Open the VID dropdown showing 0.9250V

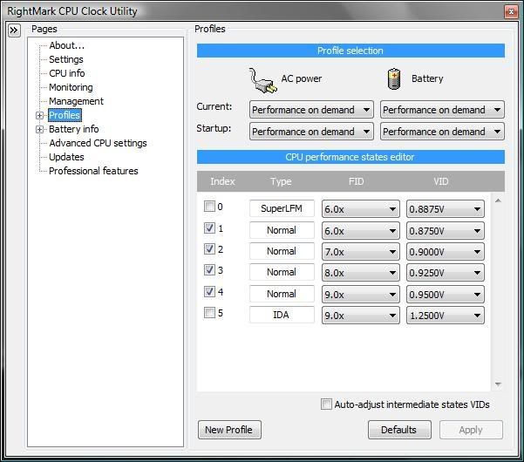point(446,273)
